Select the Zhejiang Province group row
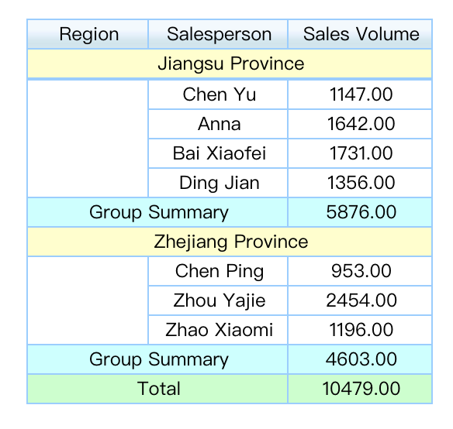Image resolution: width=453 pixels, height=429 pixels. point(230,242)
